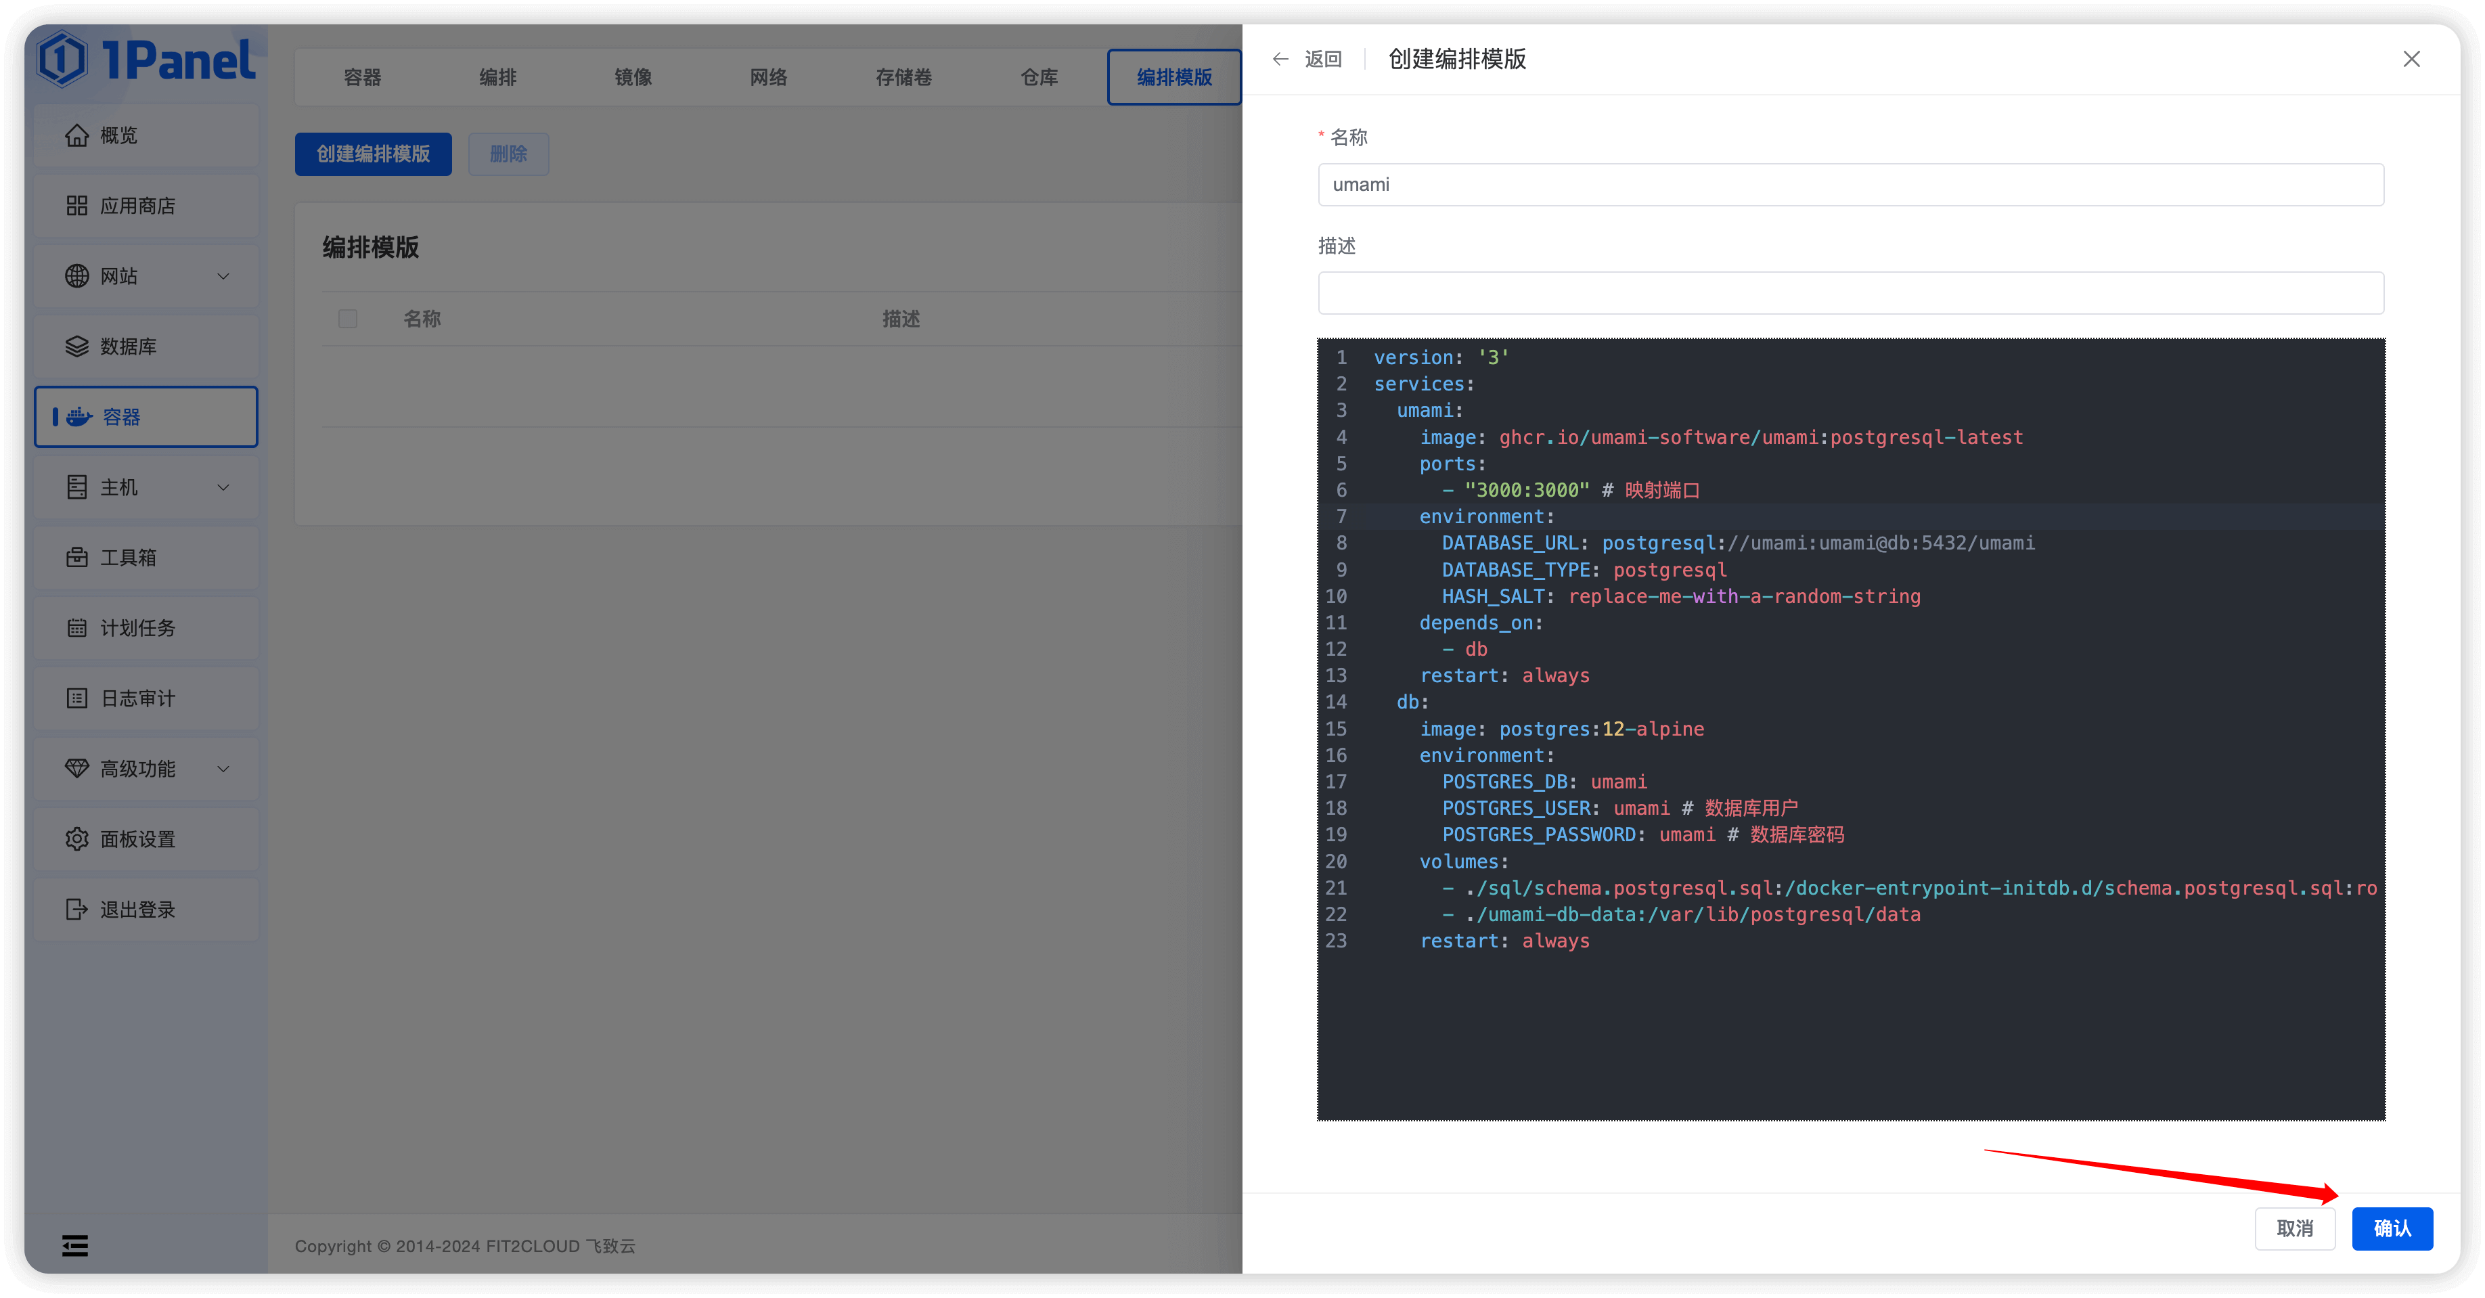Image resolution: width=2485 pixels, height=1298 pixels.
Task: Click the 删除 button
Action: [x=508, y=154]
